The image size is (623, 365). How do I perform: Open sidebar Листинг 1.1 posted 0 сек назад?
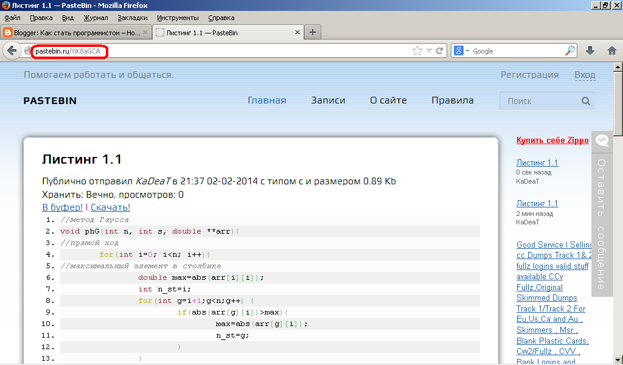point(537,162)
